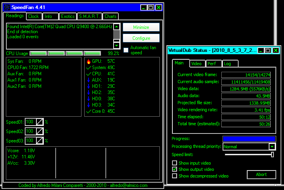Click the System temperature checkmark icon
This screenshot has height=190, width=284.
point(89,68)
